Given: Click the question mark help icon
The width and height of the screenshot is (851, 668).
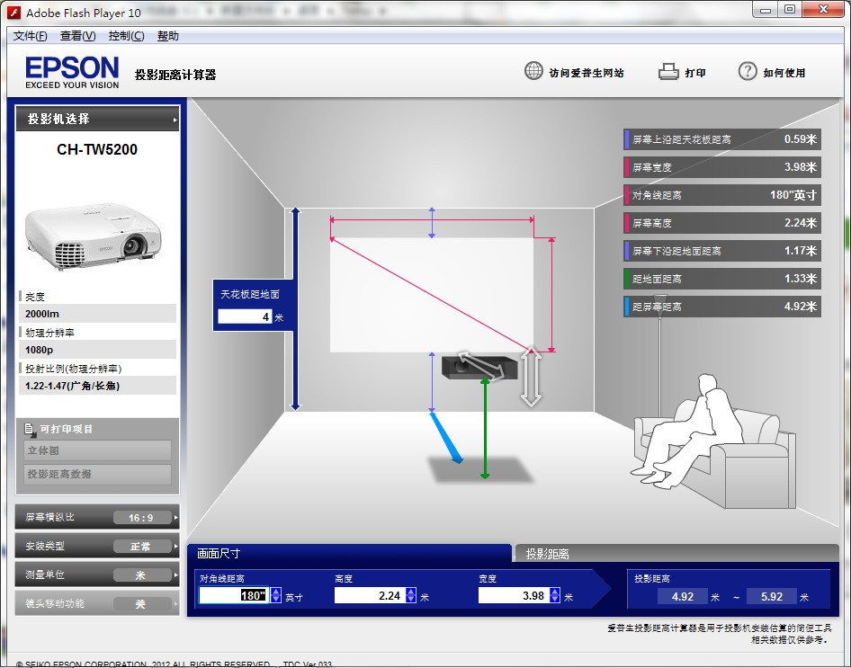Looking at the screenshot, I should pos(747,72).
